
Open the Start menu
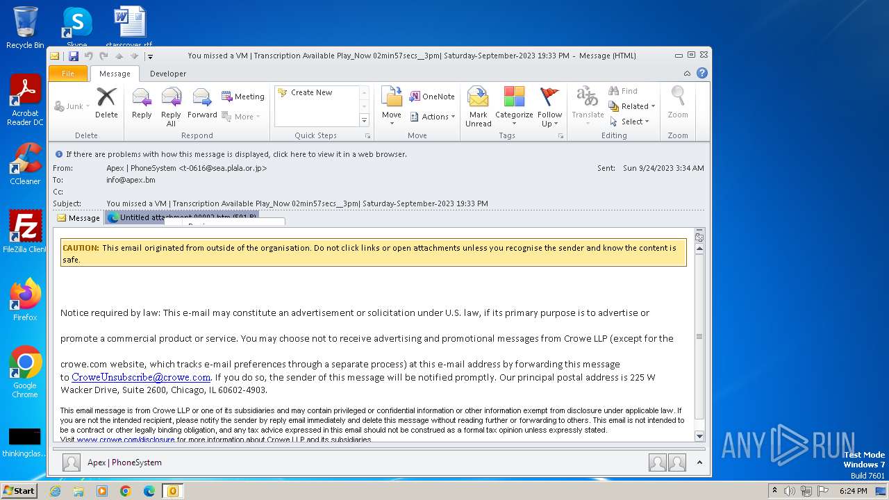point(19,491)
